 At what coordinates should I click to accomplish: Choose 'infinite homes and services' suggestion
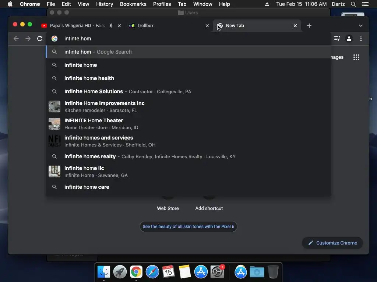188,141
